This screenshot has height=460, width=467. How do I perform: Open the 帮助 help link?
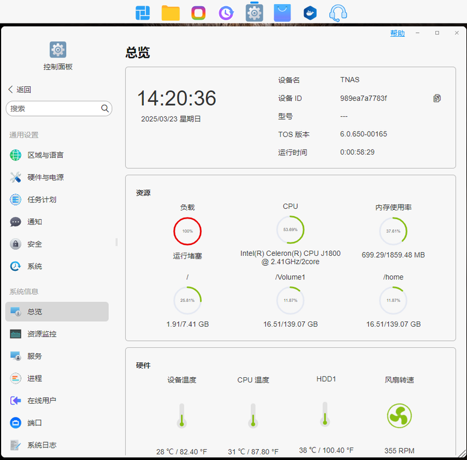point(397,33)
